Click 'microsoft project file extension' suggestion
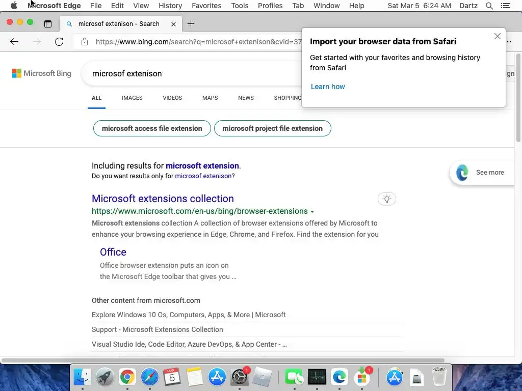Screen dimensions: 522x391 272,128
